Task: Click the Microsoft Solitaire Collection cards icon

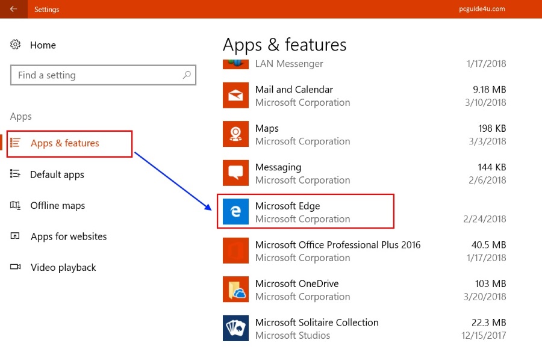Action: (235, 328)
